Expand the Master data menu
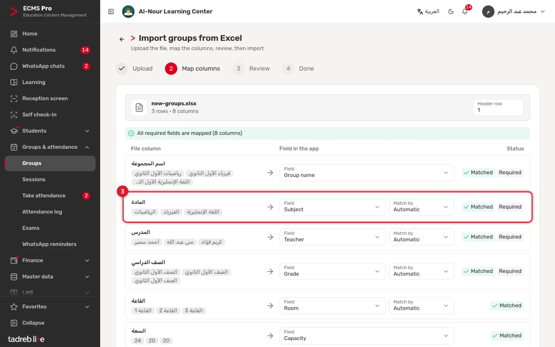This screenshot has height=347, width=555. click(50, 277)
